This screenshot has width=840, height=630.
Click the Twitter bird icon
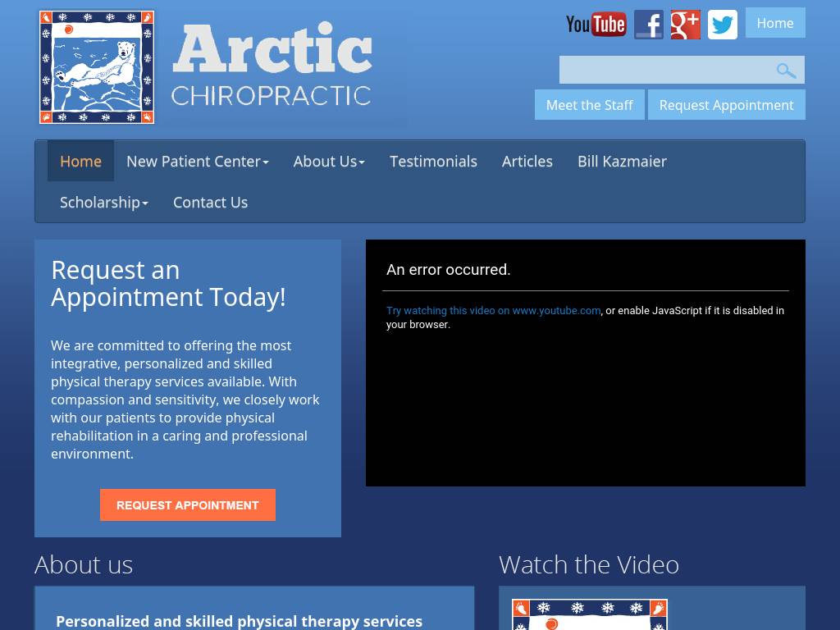pyautogui.click(x=722, y=25)
